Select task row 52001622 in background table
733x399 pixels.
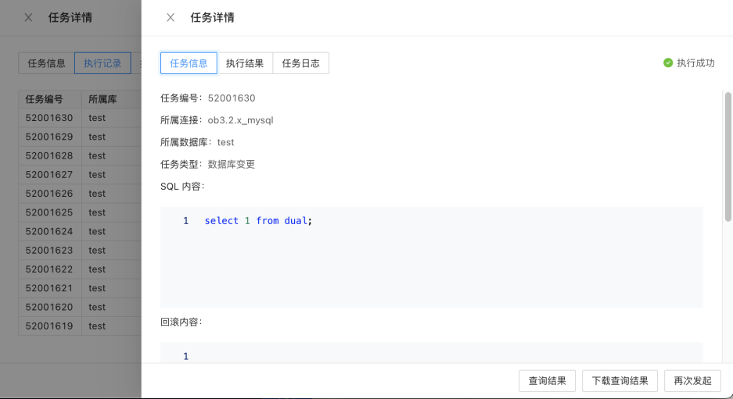coord(80,269)
